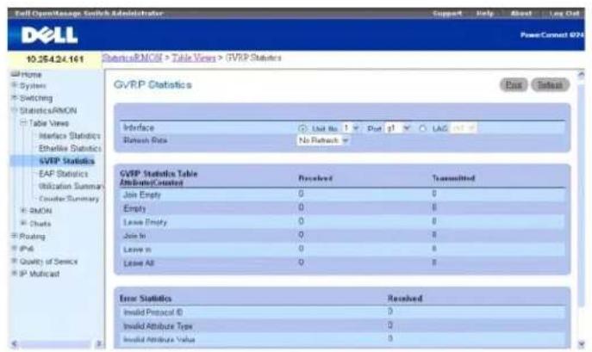Expand the Switching tree node
This screenshot has width=592, height=352.
tap(15, 98)
